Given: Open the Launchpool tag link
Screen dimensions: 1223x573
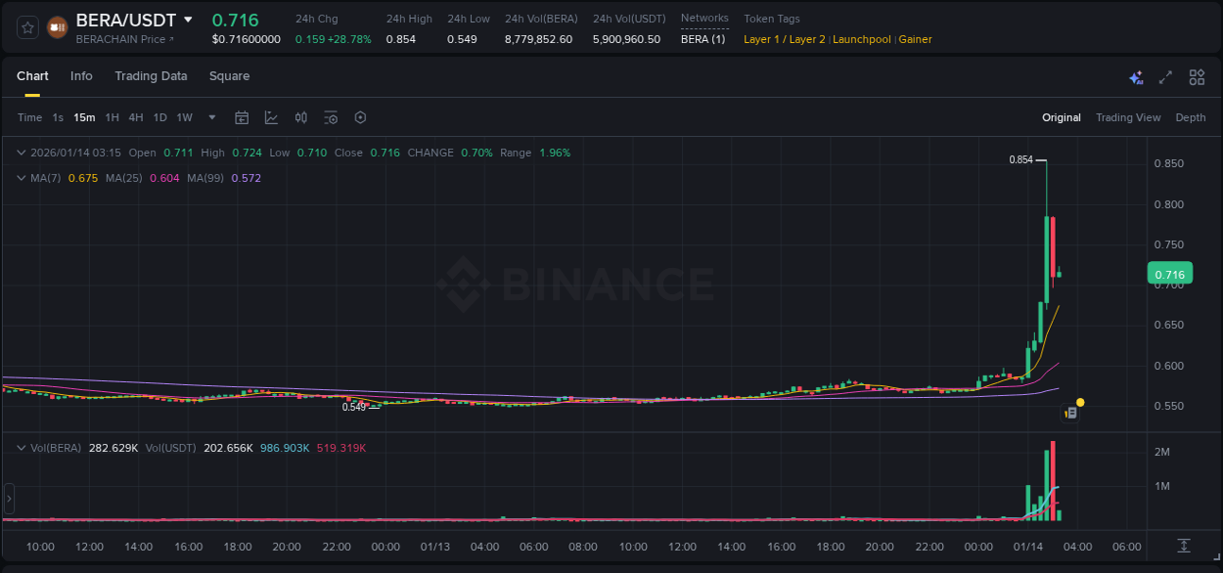Looking at the screenshot, I should pos(861,39).
